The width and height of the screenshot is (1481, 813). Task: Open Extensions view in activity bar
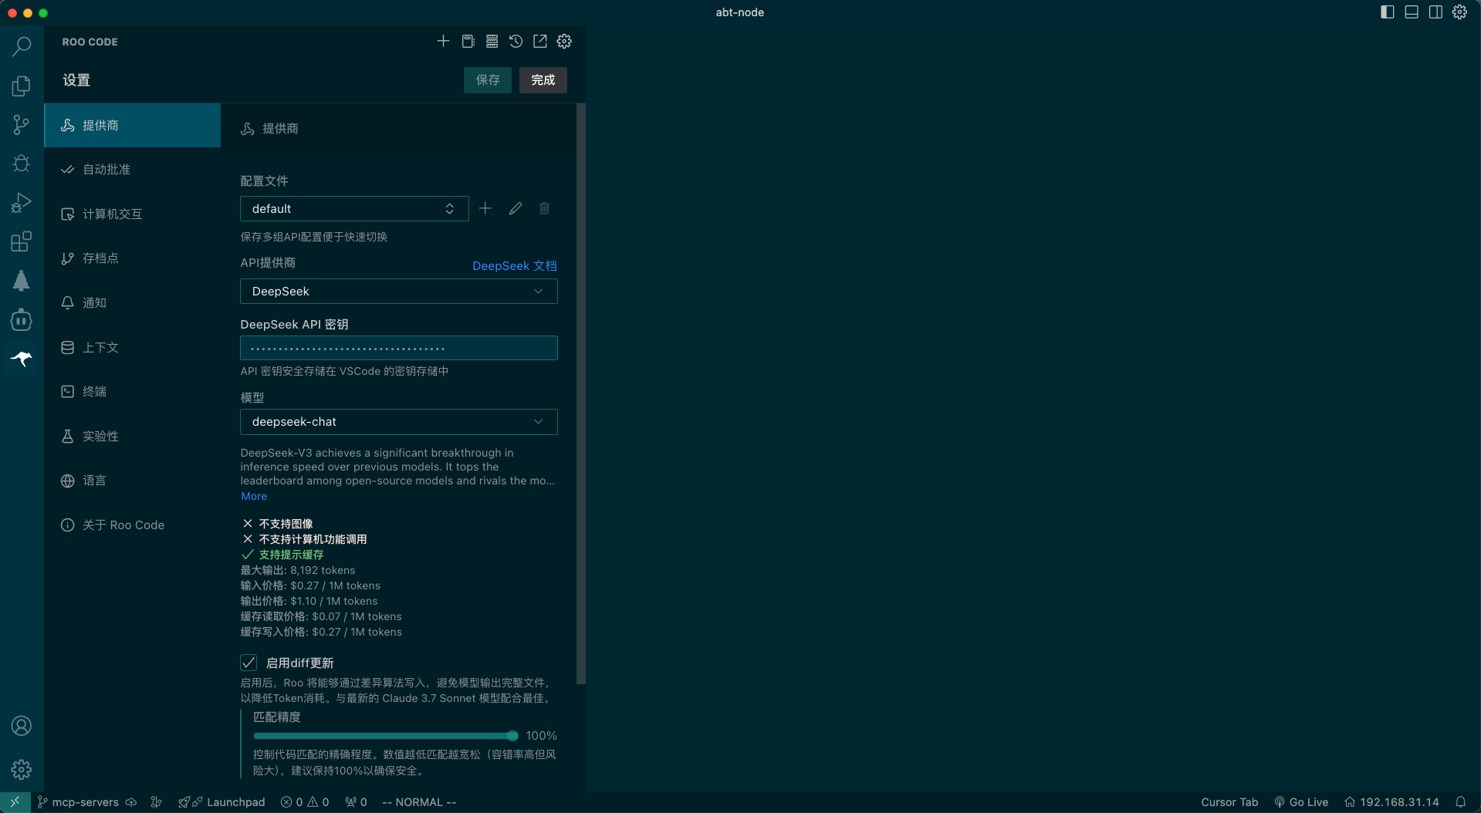[x=22, y=242]
